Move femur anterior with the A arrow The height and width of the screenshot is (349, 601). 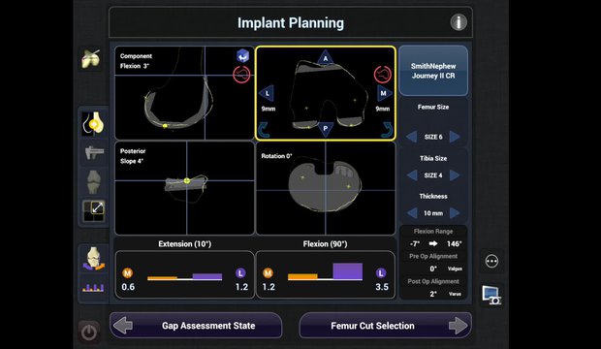pos(325,58)
